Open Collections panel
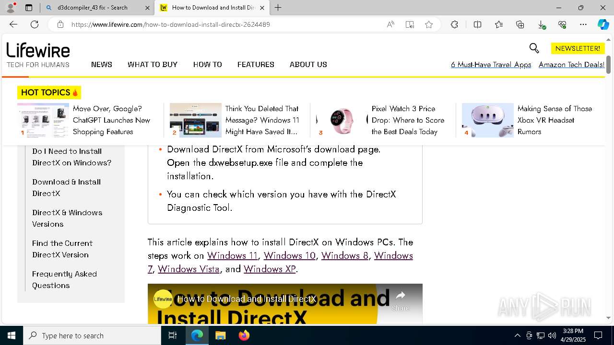The width and height of the screenshot is (614, 345). pos(520,24)
